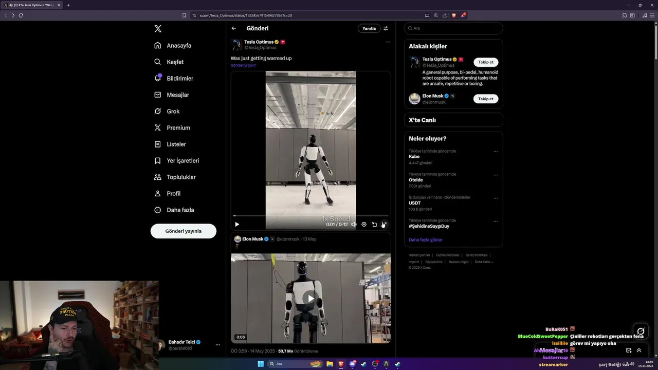Open a new browser tab
Image resolution: width=658 pixels, height=370 pixels.
[68, 5]
